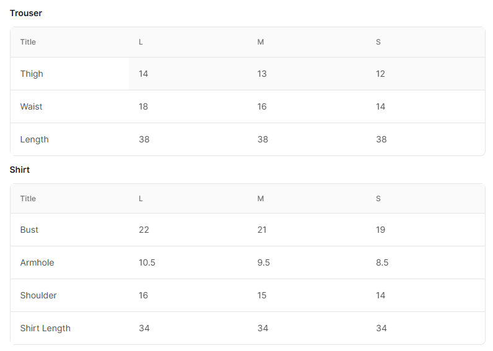Select the Shirt Length row label
Image resolution: width=493 pixels, height=351 pixels.
[45, 328]
